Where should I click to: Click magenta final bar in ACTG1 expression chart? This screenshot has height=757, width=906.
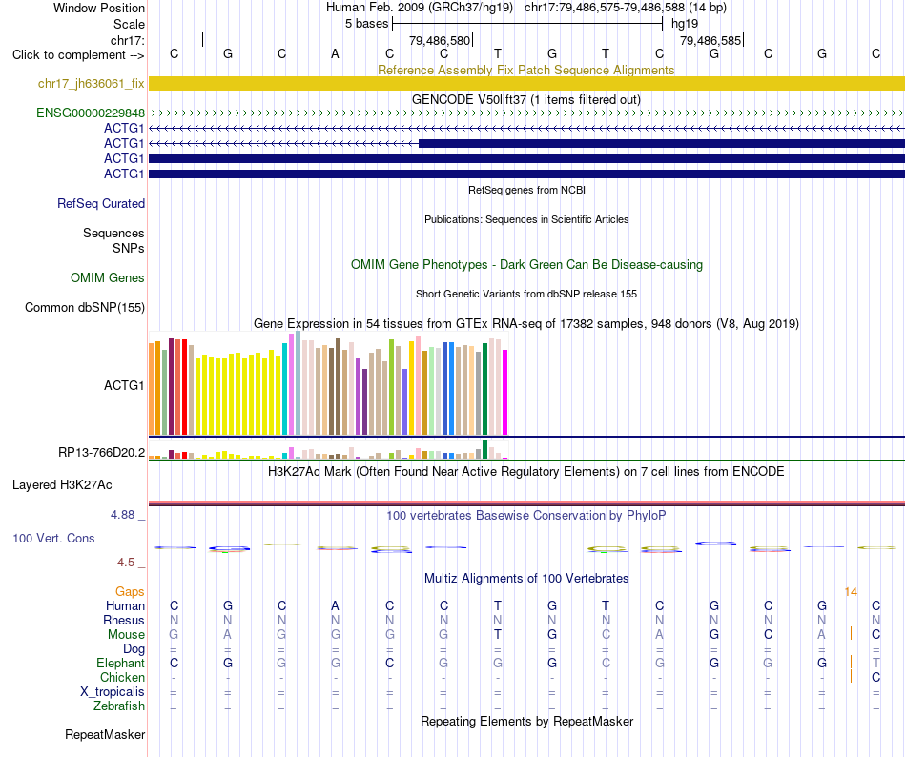(x=505, y=392)
